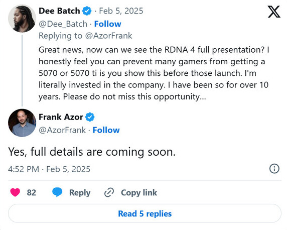
Task: Open Dee Batch's profile picture
Action: pyautogui.click(x=22, y=19)
